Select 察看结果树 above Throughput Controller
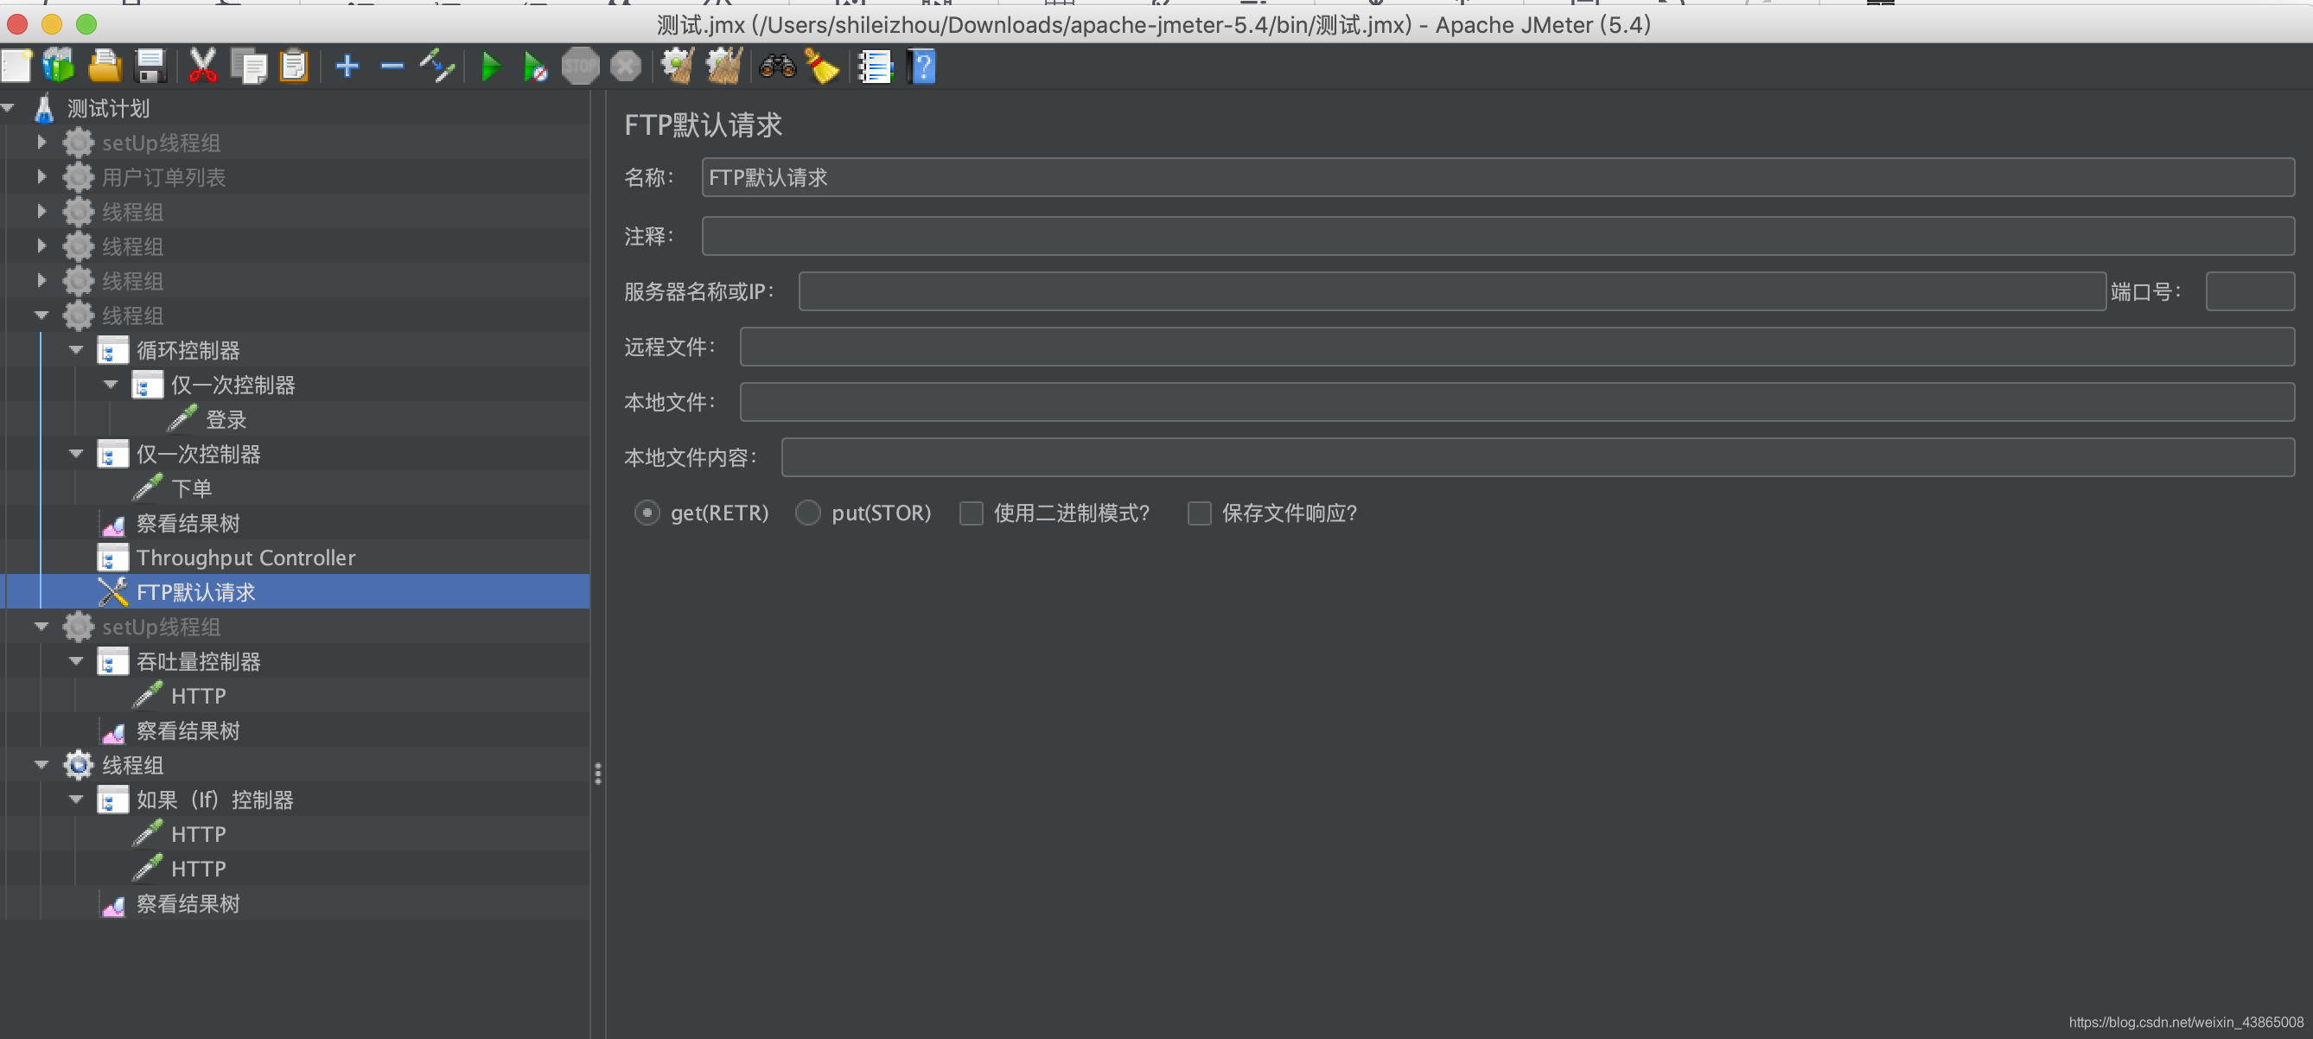 point(188,524)
